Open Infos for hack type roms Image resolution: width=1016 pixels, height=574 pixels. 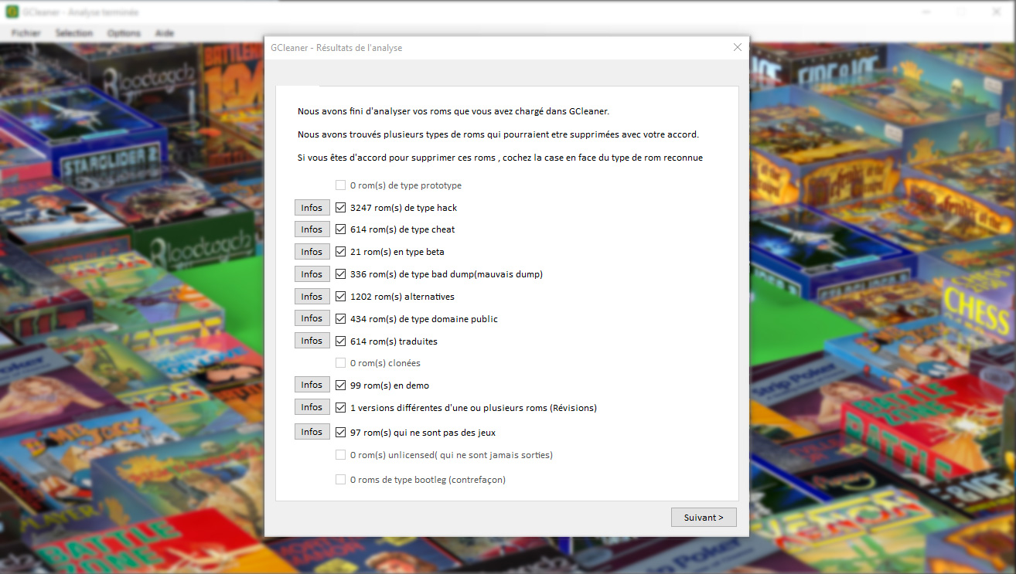(x=312, y=208)
